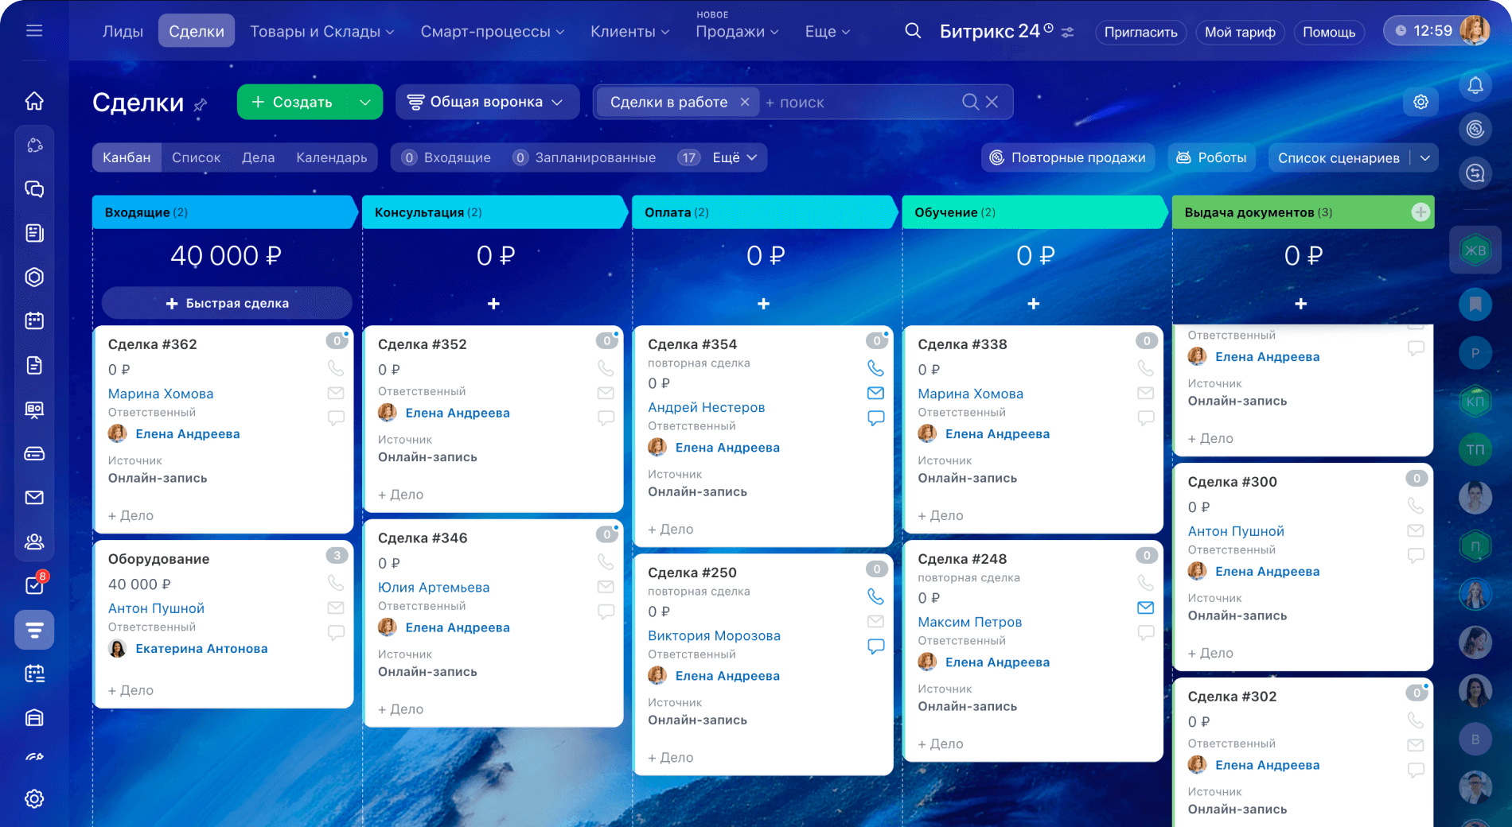Open tasks icon with red badge in the sidebar

(34, 585)
